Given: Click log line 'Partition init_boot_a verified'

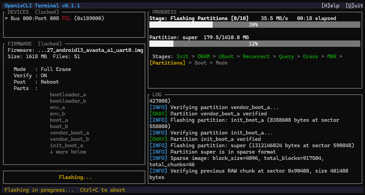Looking at the screenshot, I should [x=205, y=139].
